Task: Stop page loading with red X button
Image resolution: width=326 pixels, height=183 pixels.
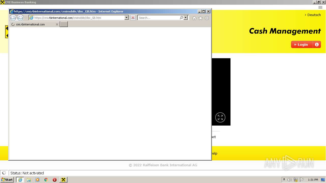Action: pyautogui.click(x=133, y=18)
